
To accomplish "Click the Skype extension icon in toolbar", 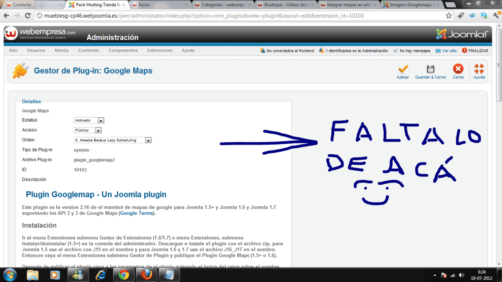I will [484, 16].
